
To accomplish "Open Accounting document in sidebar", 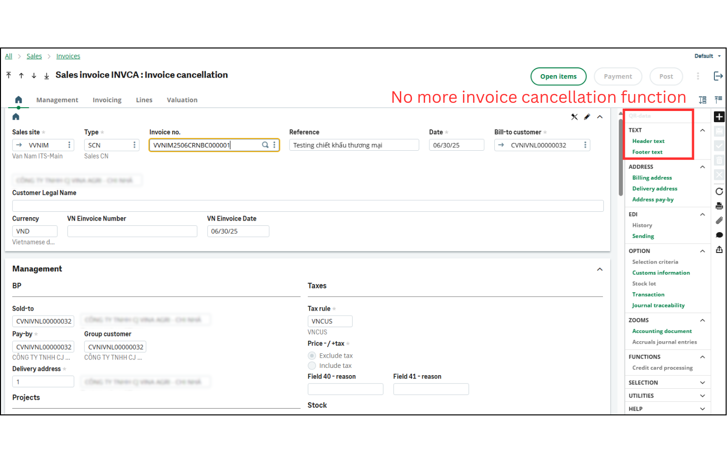I will (x=662, y=332).
